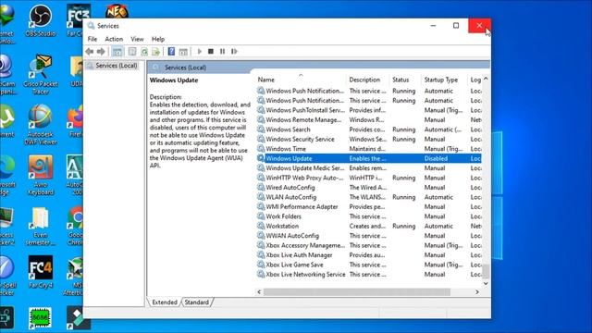This screenshot has height=333, width=592.
Task: Select Xbox Live Auth Manager service icon
Action: point(261,255)
